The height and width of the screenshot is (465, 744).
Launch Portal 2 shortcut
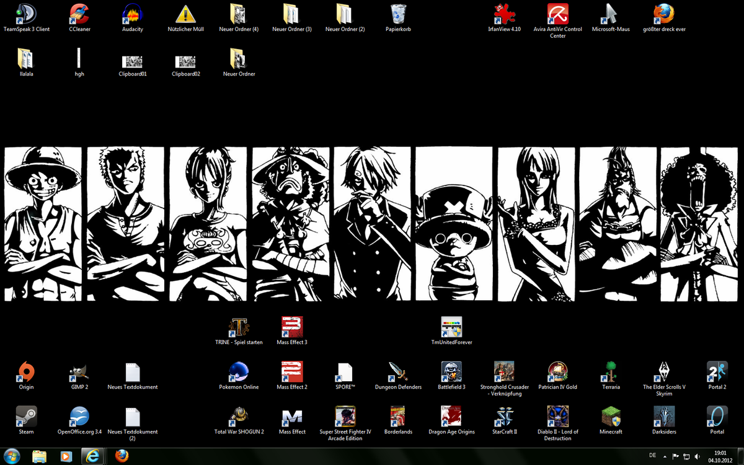click(x=717, y=375)
